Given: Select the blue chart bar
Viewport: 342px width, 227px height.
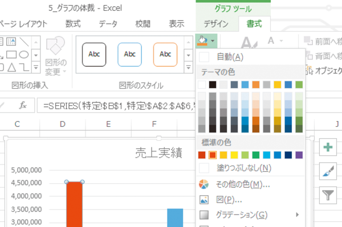Looking at the screenshot, I should tap(175, 218).
